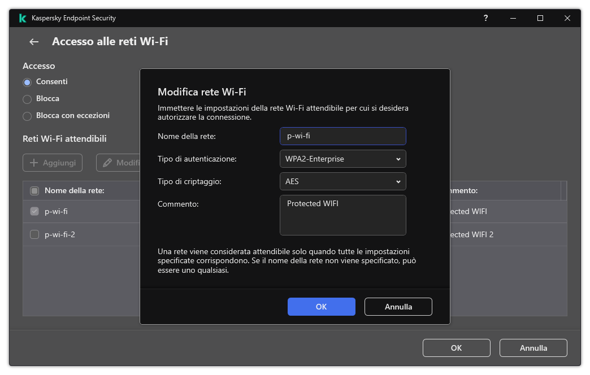Choose Blocca con eccezioni access mode
Image resolution: width=590 pixels, height=375 pixels.
coord(27,115)
